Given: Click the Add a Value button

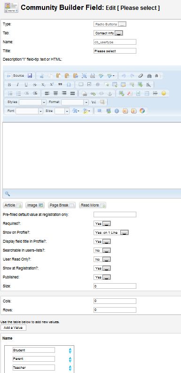Looking at the screenshot, I should coord(13,327).
